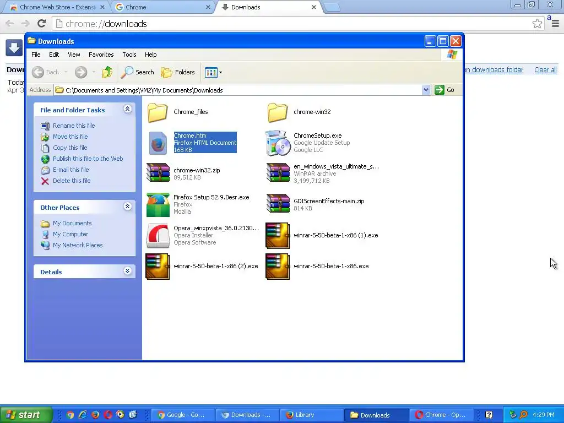Open the Tools menu

click(x=129, y=55)
